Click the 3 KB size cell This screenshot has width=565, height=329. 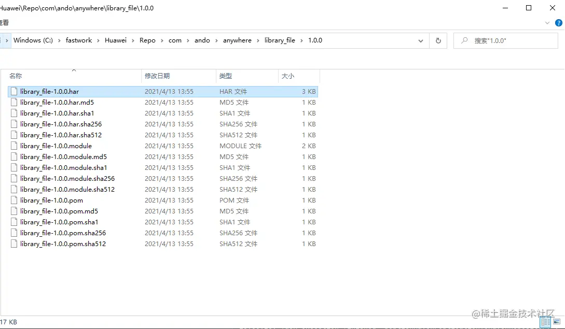pyautogui.click(x=309, y=91)
